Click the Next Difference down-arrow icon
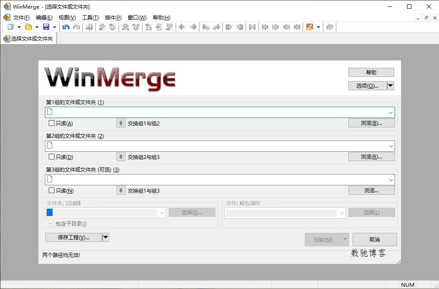The height and width of the screenshot is (289, 439). [x=102, y=27]
